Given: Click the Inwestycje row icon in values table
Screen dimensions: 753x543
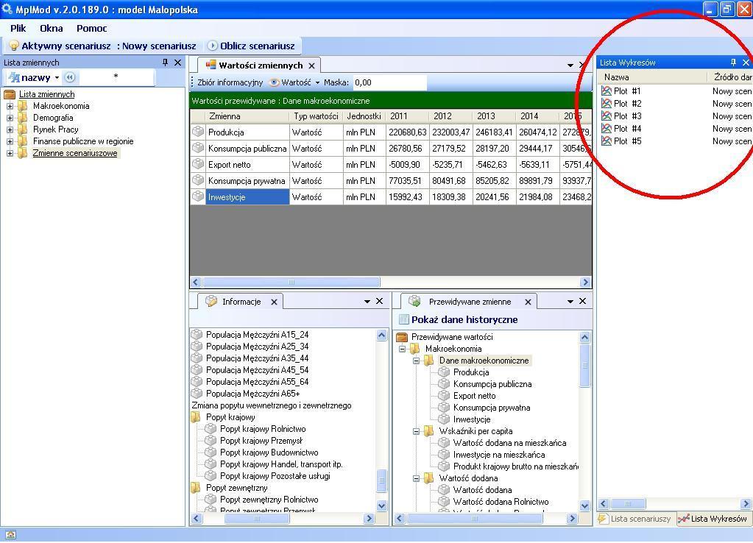Looking at the screenshot, I should [x=198, y=196].
